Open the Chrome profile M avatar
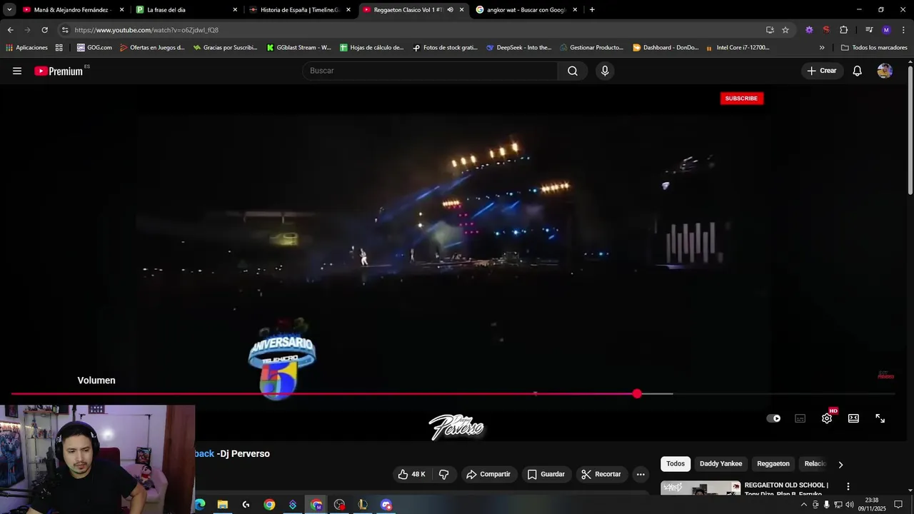Screen dimensions: 914x514 886,30
